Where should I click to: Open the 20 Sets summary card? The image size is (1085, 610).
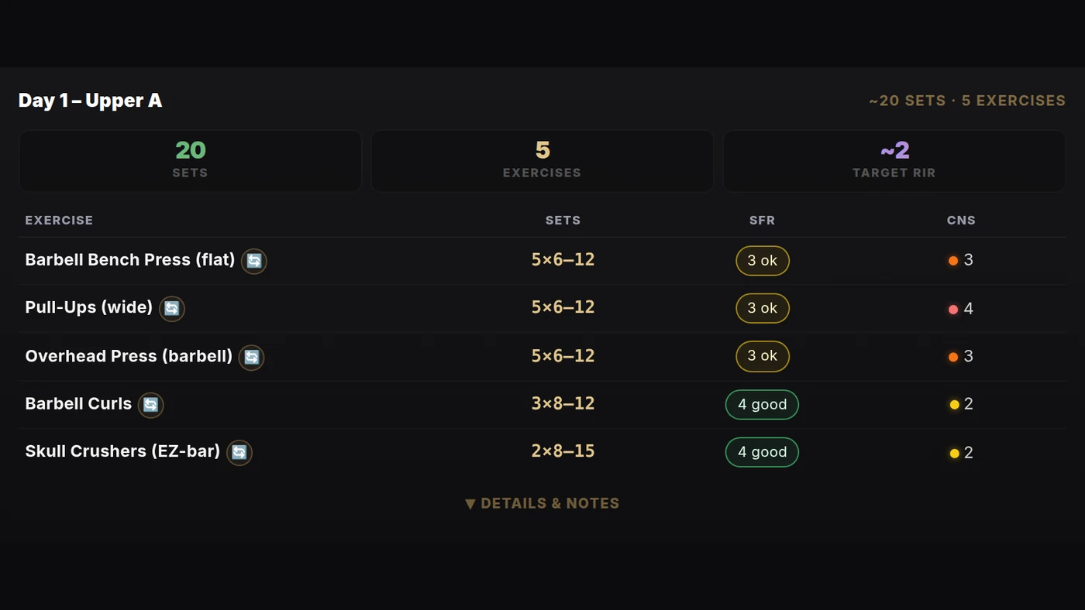pyautogui.click(x=191, y=161)
